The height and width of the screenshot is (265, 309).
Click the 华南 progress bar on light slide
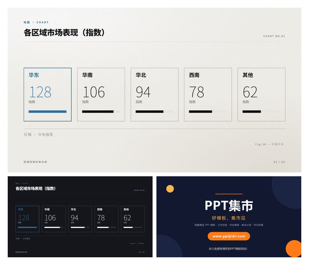coord(101,111)
